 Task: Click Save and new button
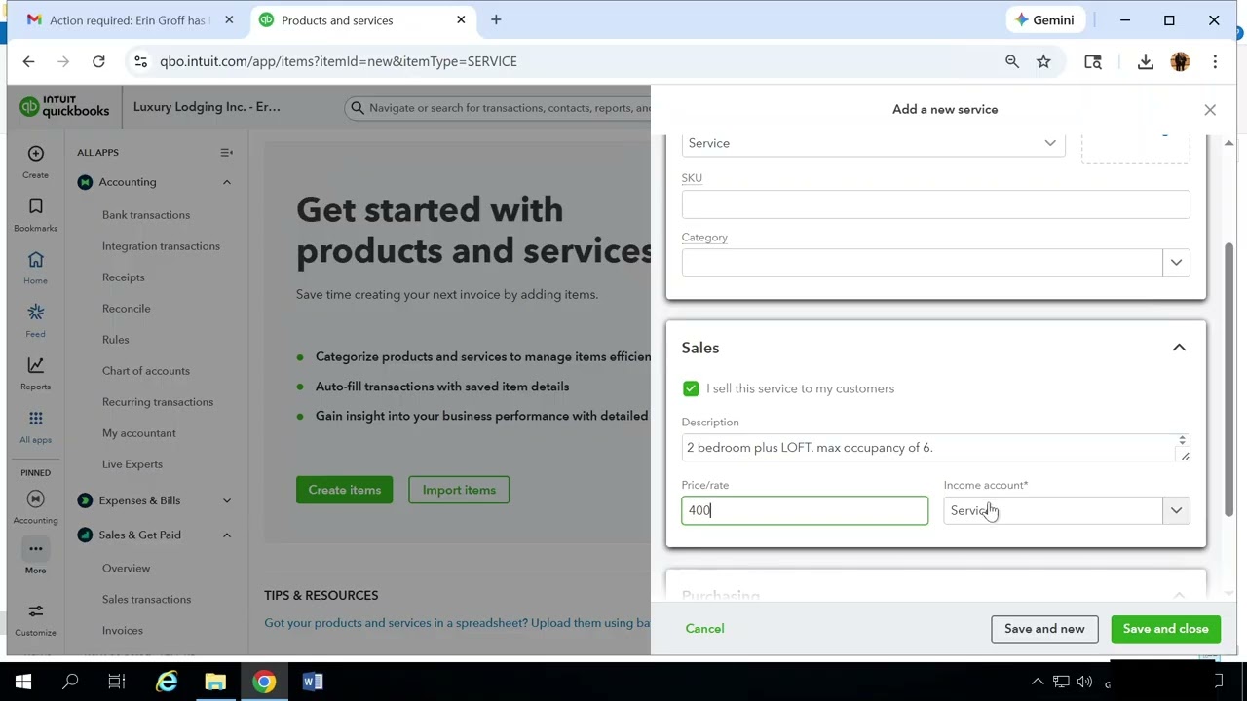click(x=1044, y=629)
